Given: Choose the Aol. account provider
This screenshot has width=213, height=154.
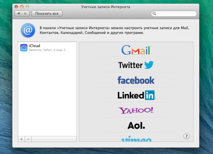Looking at the screenshot, I should click(x=136, y=125).
